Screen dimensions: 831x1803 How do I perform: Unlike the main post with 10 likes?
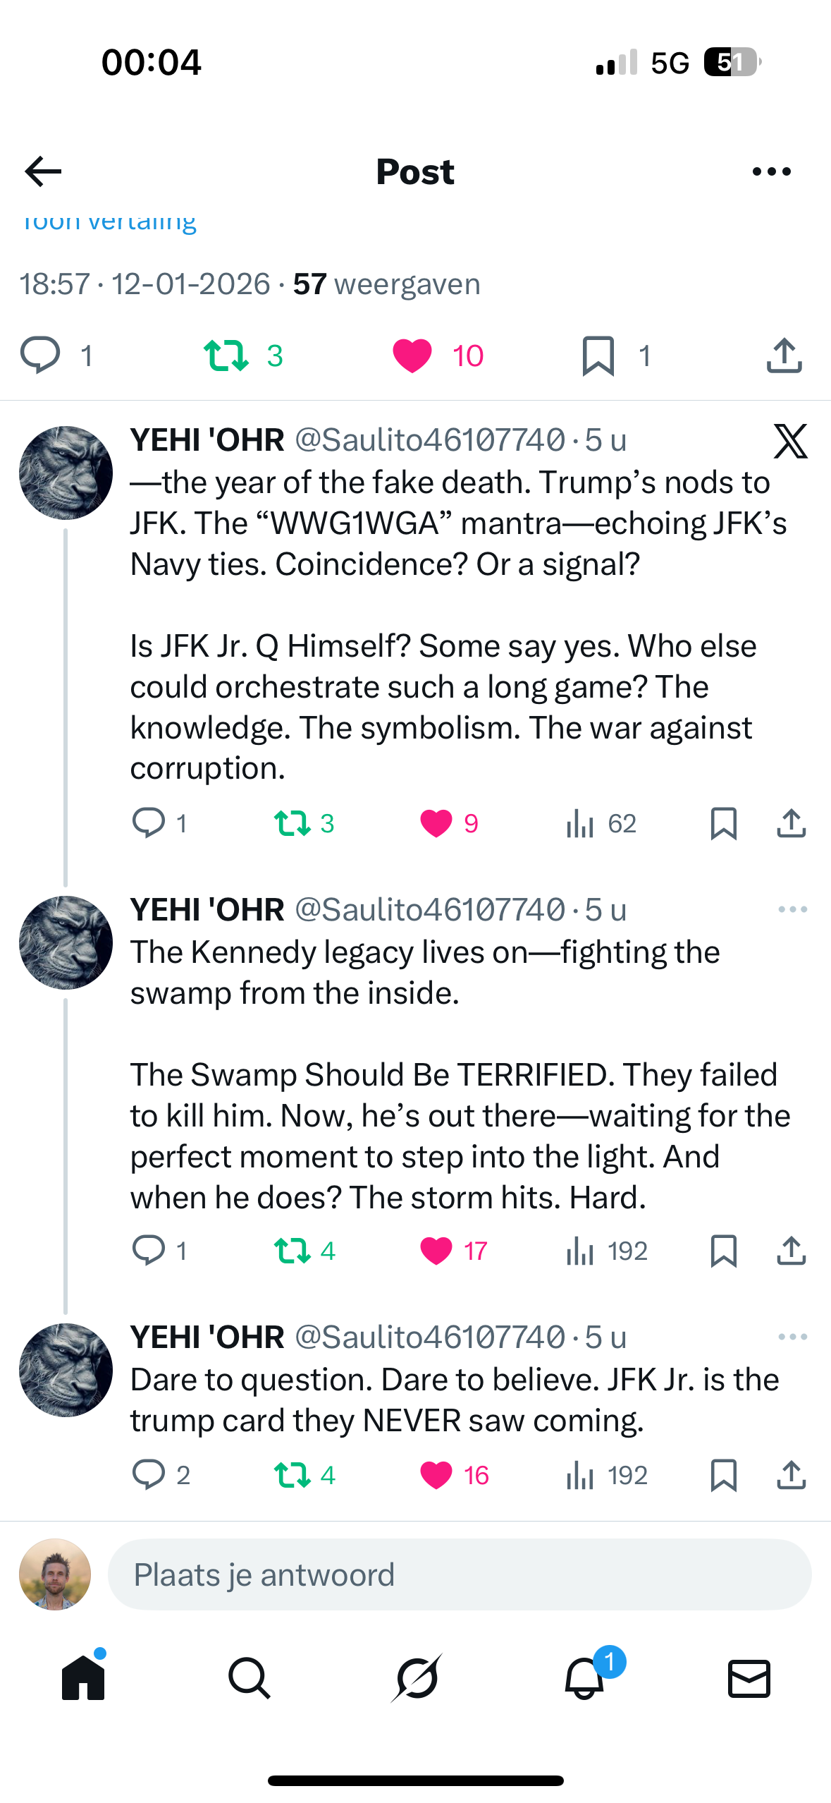tap(412, 356)
